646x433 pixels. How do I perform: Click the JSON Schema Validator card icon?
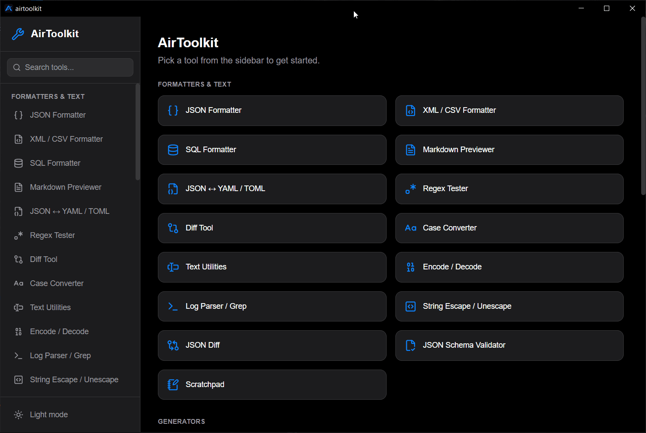(410, 345)
